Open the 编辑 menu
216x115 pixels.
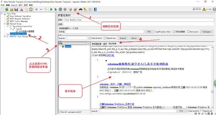[8, 5]
